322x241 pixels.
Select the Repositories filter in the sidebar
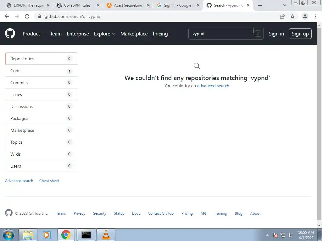click(42, 59)
